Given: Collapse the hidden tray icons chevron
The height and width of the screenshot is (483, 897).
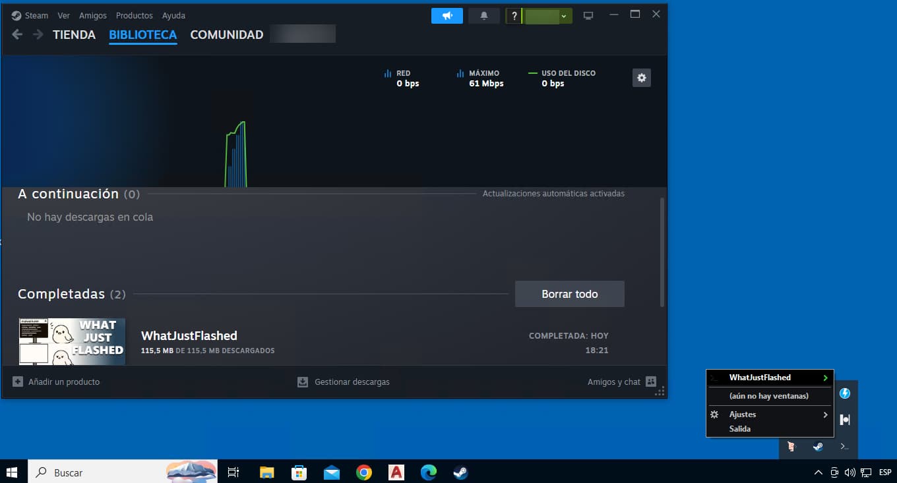Looking at the screenshot, I should pos(819,472).
